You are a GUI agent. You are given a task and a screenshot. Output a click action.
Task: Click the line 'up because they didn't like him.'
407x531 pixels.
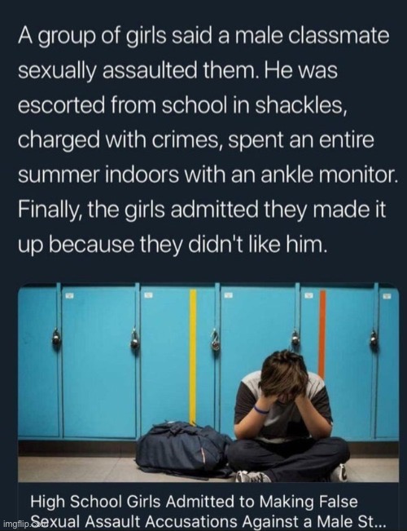point(173,244)
